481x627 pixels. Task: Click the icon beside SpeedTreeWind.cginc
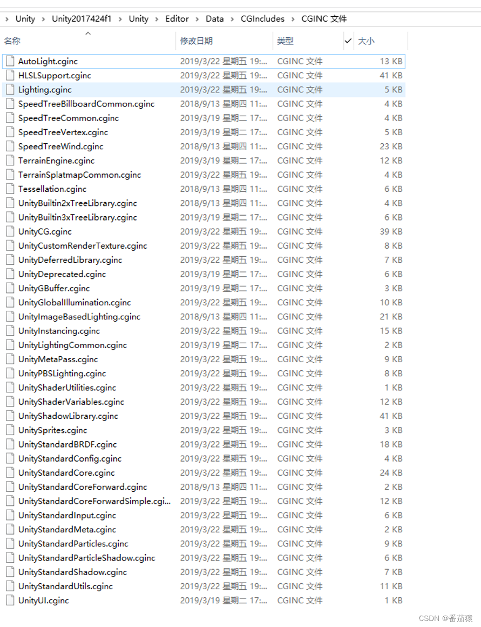pyautogui.click(x=10, y=146)
